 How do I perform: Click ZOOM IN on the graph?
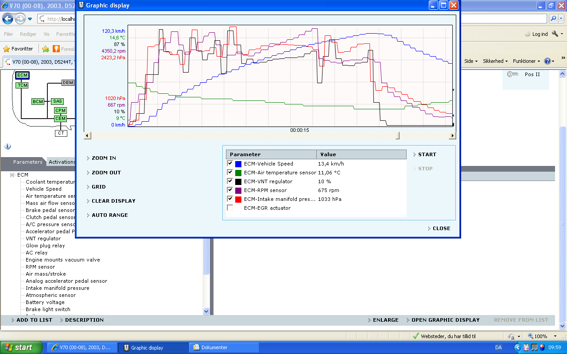pos(104,158)
